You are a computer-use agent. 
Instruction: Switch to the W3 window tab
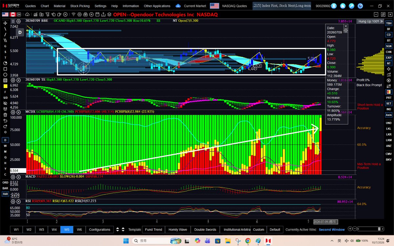coord(41,230)
